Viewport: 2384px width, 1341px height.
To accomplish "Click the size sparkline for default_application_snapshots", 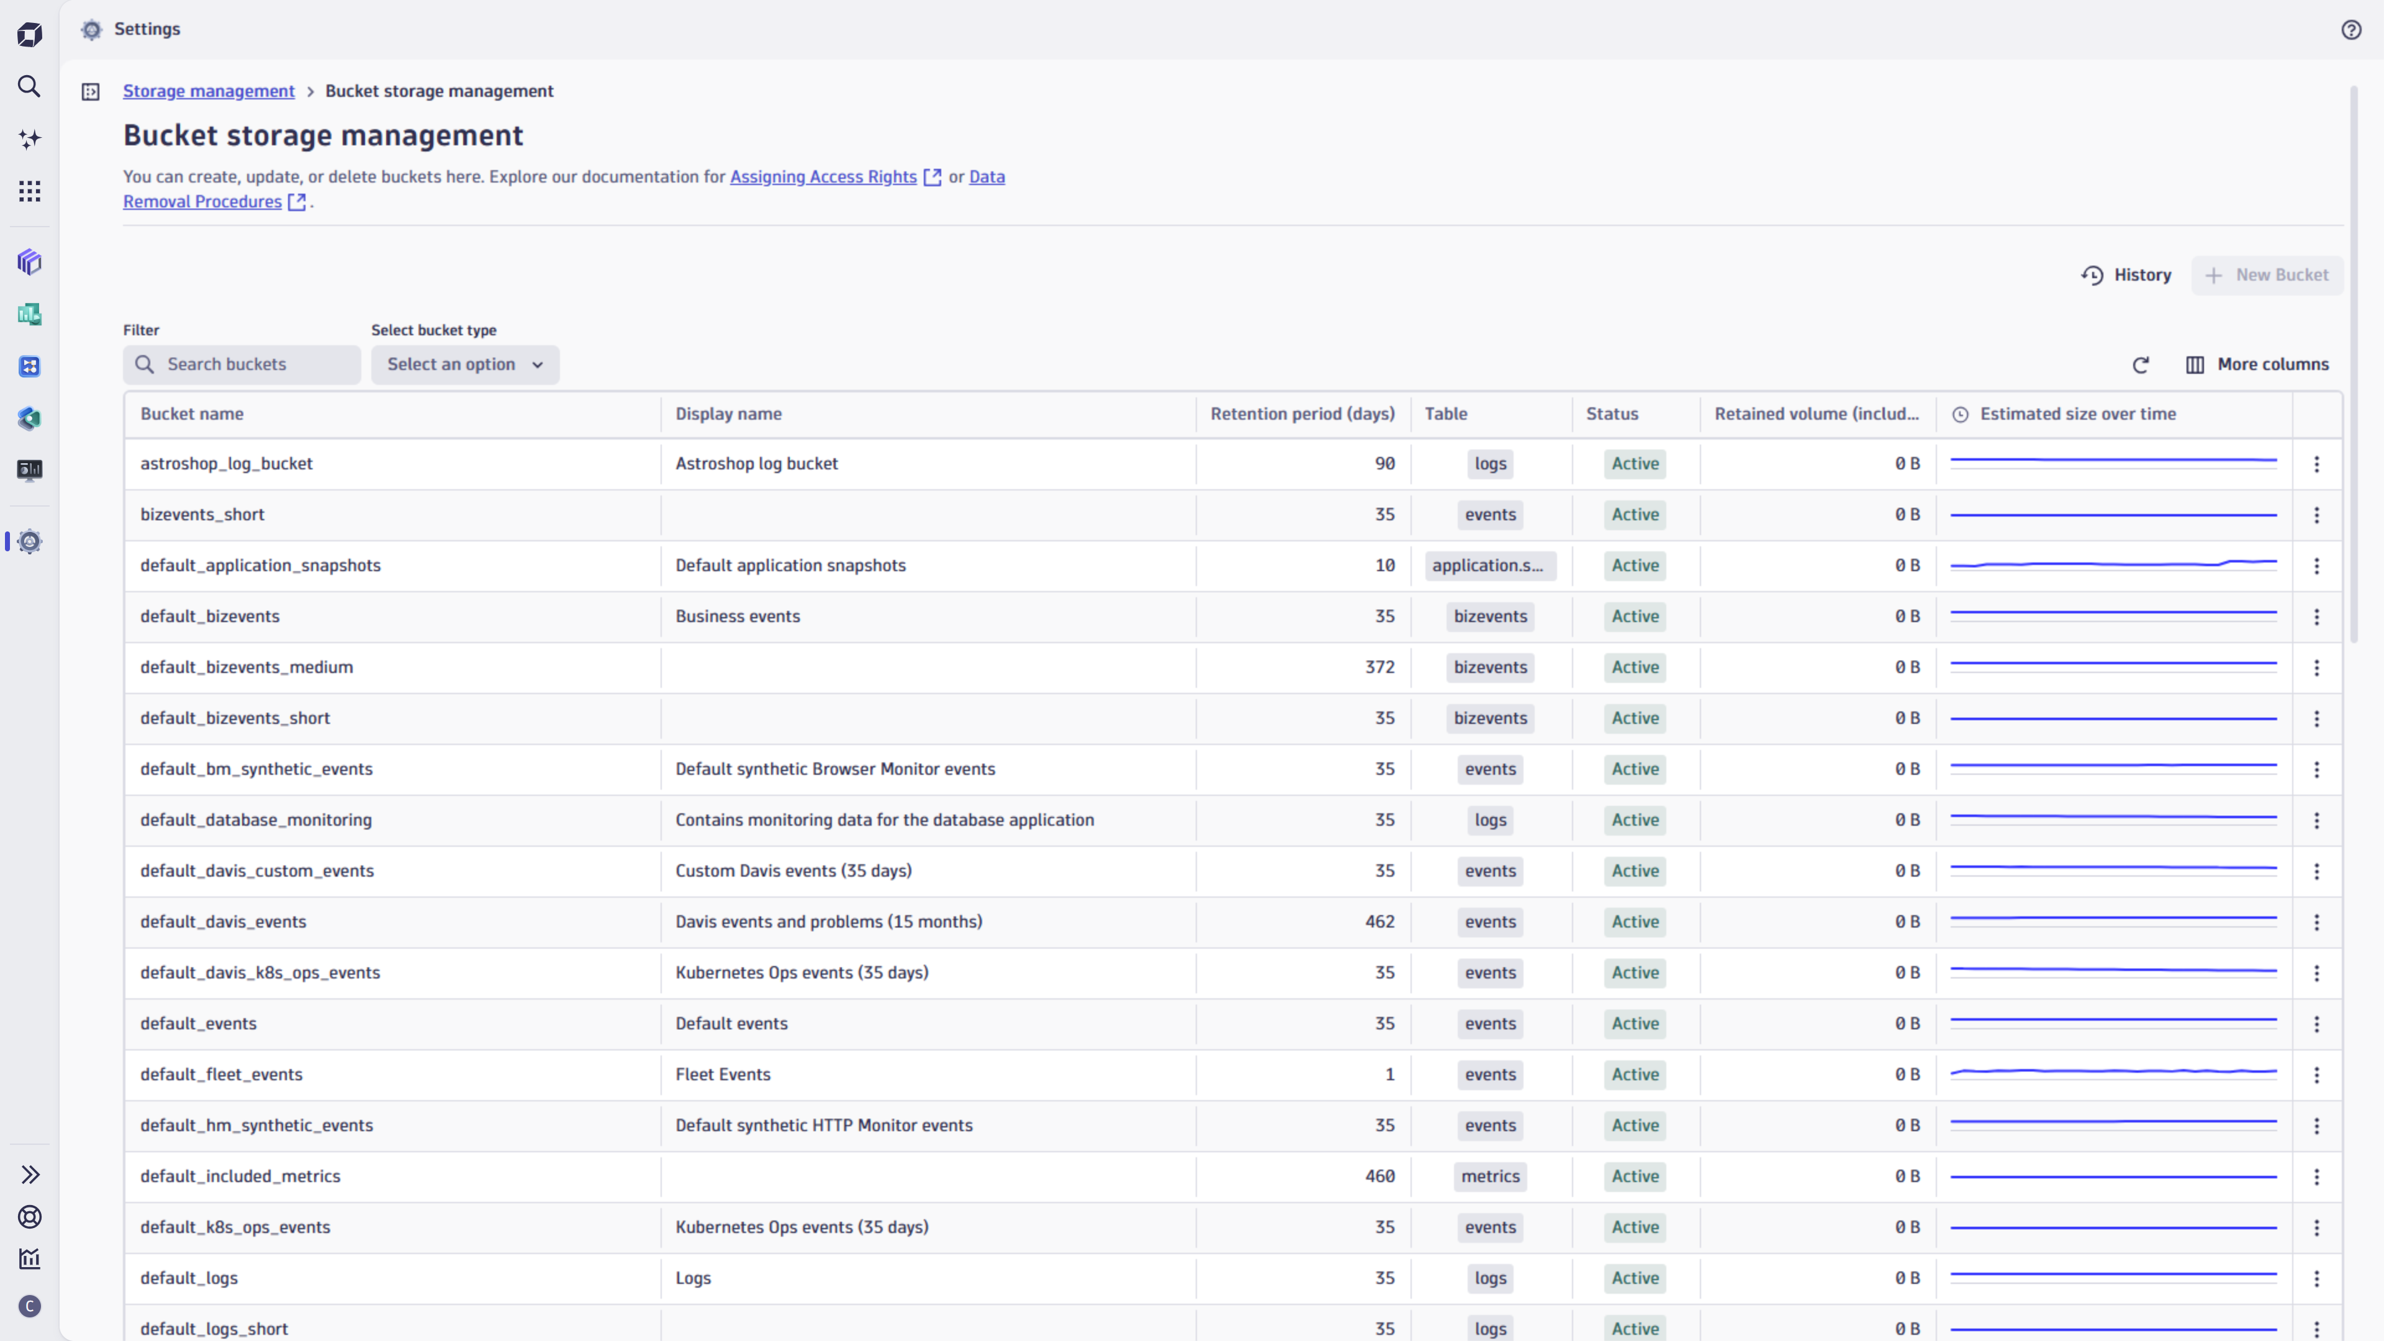I will coord(2113,564).
